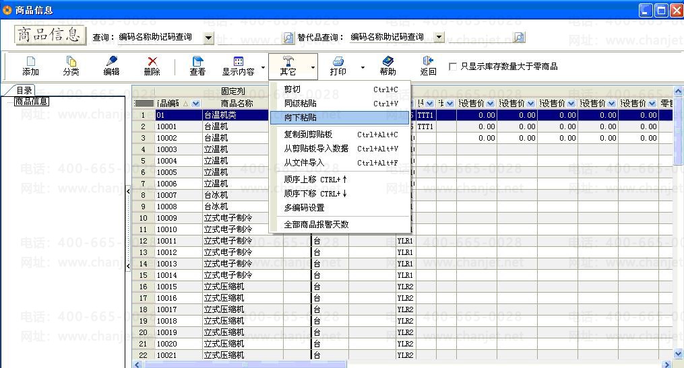Click search icon beside 查询 dropdown
The width and height of the screenshot is (684, 368).
(288, 38)
